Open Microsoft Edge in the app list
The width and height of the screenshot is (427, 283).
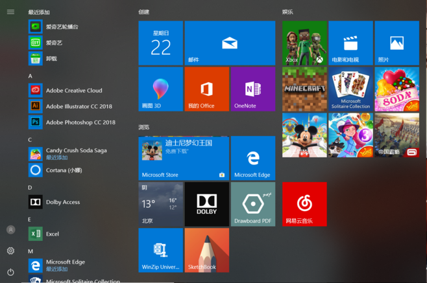pyautogui.click(x=73, y=266)
